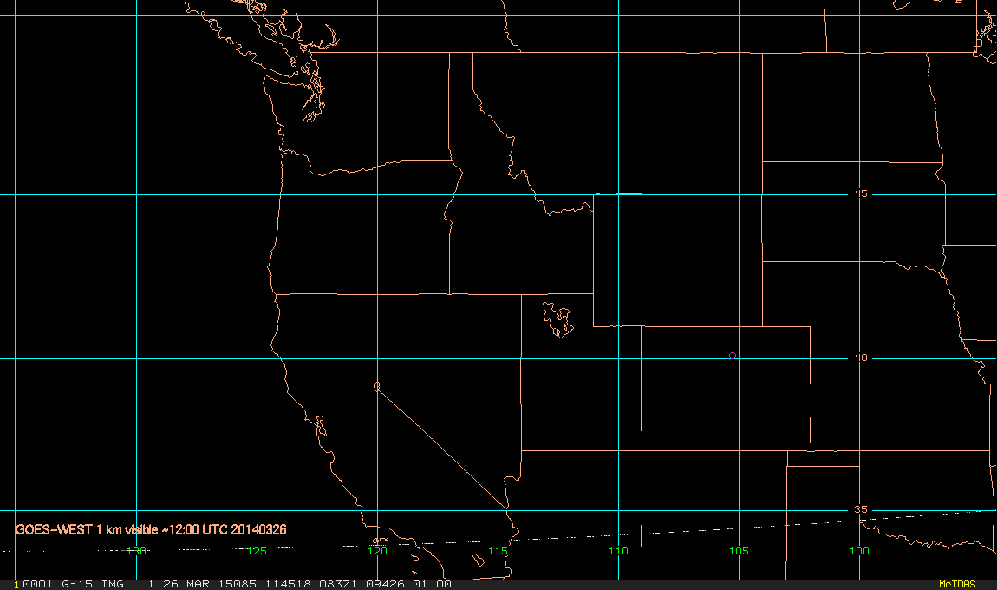Click the 15085 Julian day value

tap(238, 584)
